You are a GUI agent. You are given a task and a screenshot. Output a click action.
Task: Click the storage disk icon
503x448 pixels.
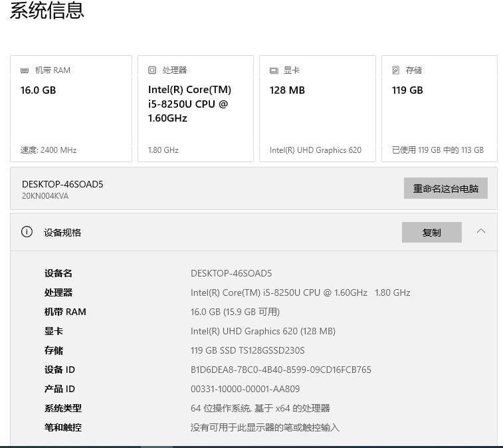coord(396,70)
